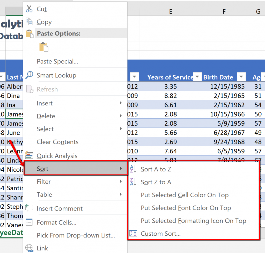This screenshot has height=253, width=265.
Task: Open the Format Cells dialog
Action: (x=56, y=222)
